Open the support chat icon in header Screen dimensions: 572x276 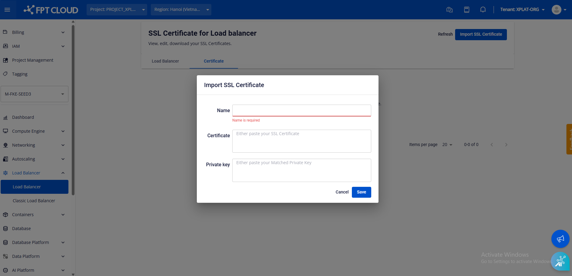pos(449,10)
